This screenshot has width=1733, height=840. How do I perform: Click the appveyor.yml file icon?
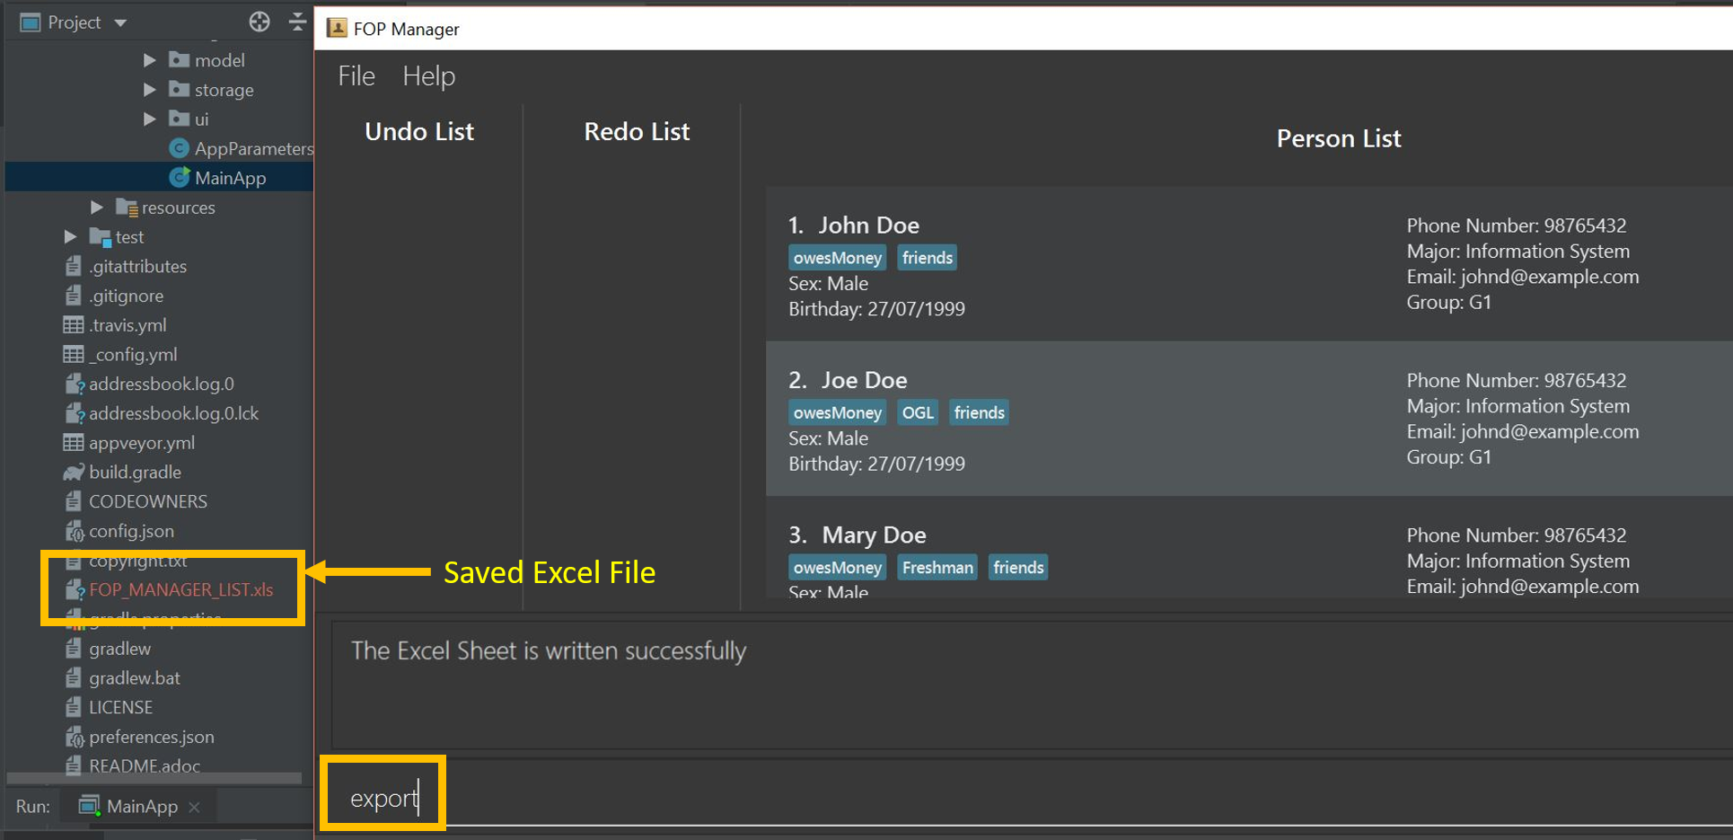[x=74, y=443]
